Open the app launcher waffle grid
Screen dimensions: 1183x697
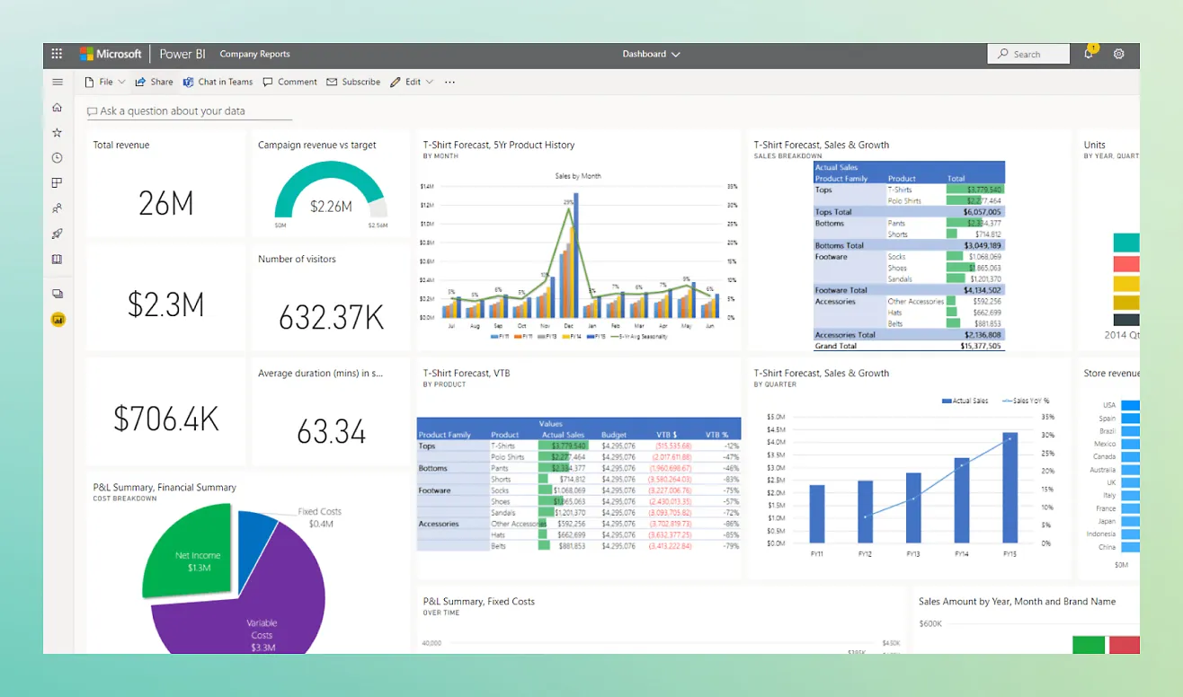pos(58,54)
